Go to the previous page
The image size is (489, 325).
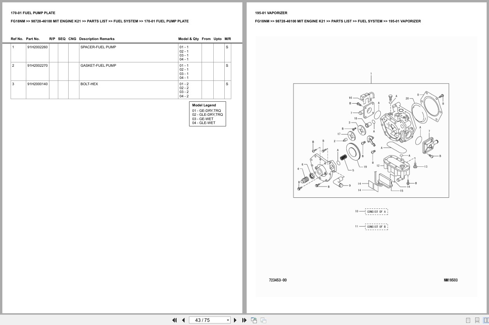pos(183,320)
